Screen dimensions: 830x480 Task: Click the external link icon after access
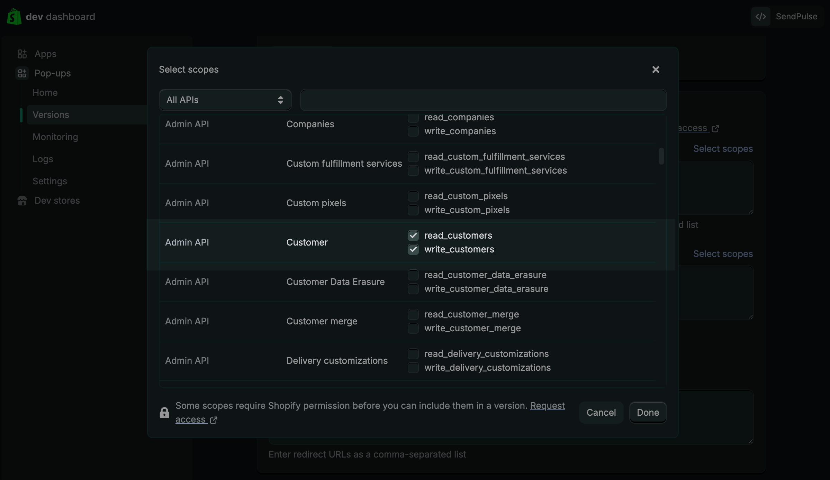tap(214, 420)
